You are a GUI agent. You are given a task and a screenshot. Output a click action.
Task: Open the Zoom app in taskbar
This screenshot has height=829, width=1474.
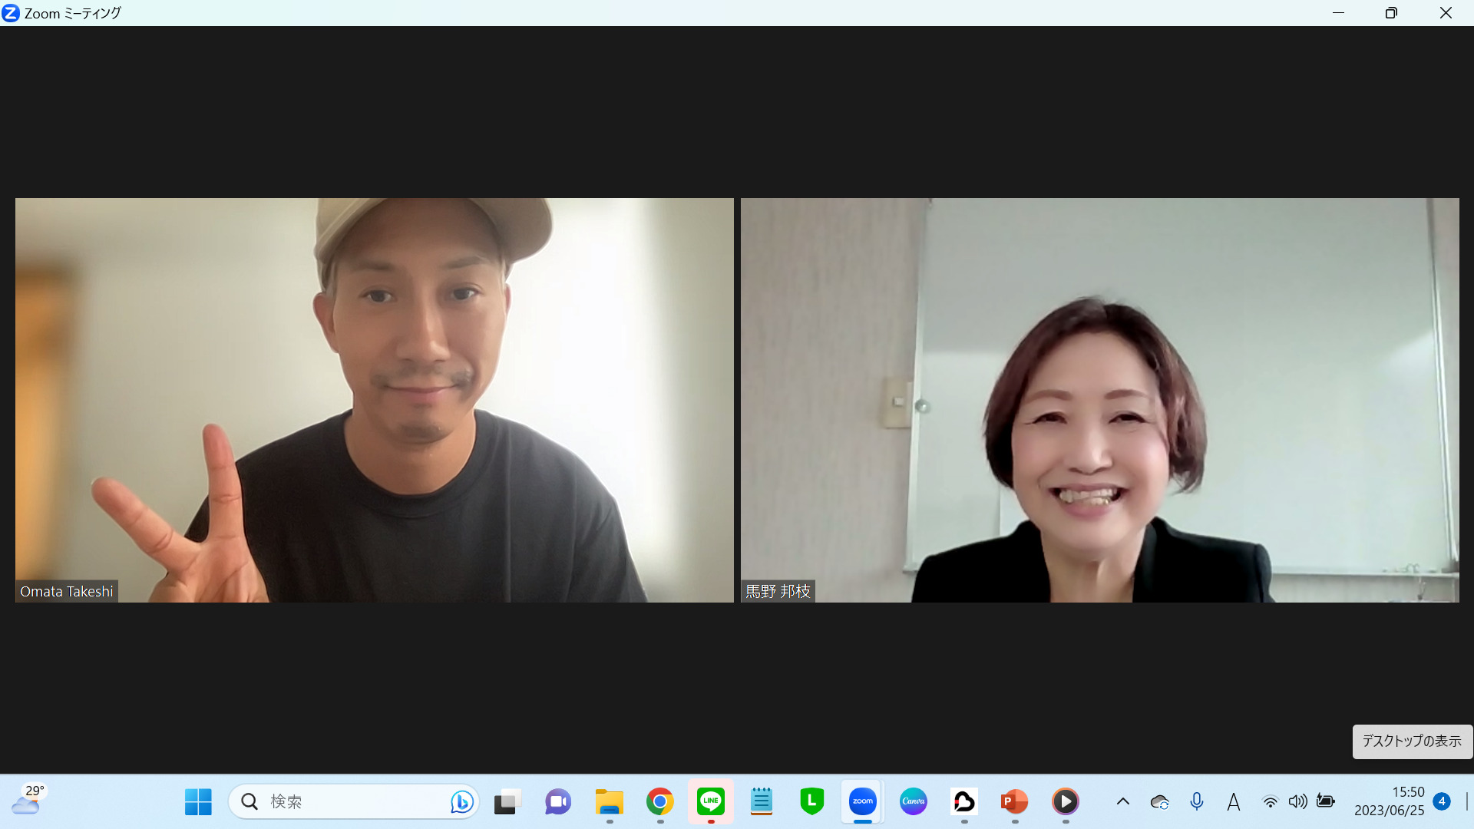(x=862, y=801)
